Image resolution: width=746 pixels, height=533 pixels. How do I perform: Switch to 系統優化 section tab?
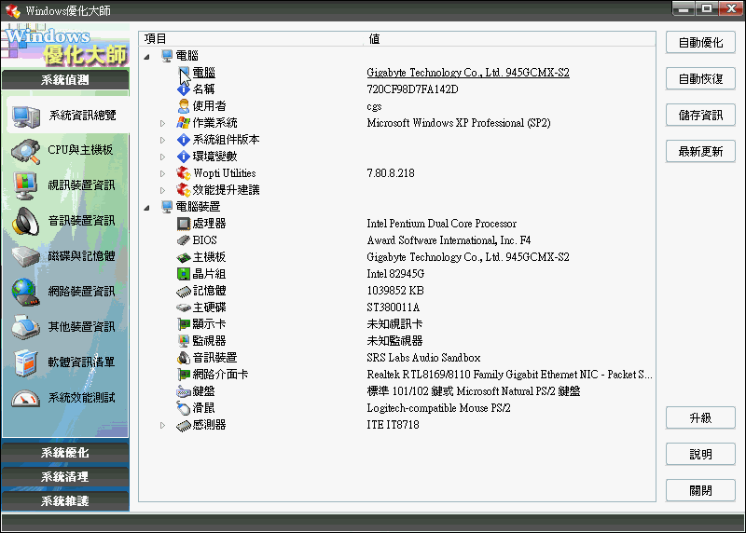[65, 453]
